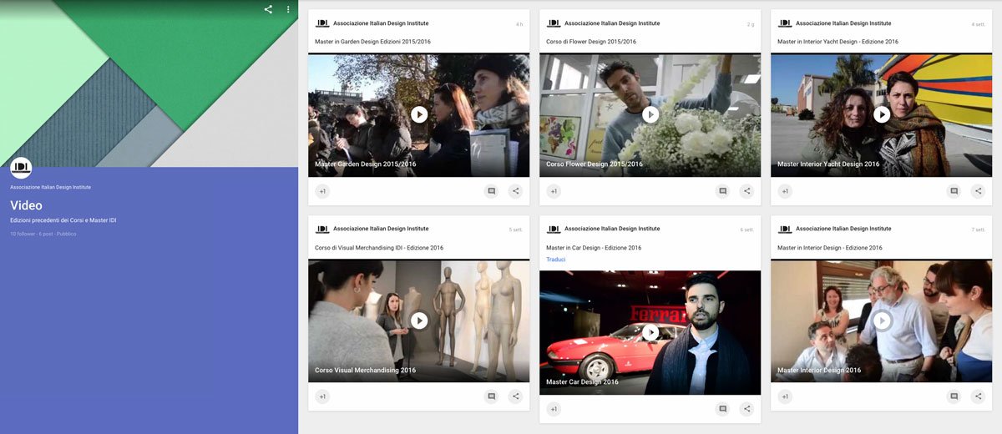1002x434 pixels.
Task: Play the Master Car Design 2016 video
Action: [x=650, y=332]
